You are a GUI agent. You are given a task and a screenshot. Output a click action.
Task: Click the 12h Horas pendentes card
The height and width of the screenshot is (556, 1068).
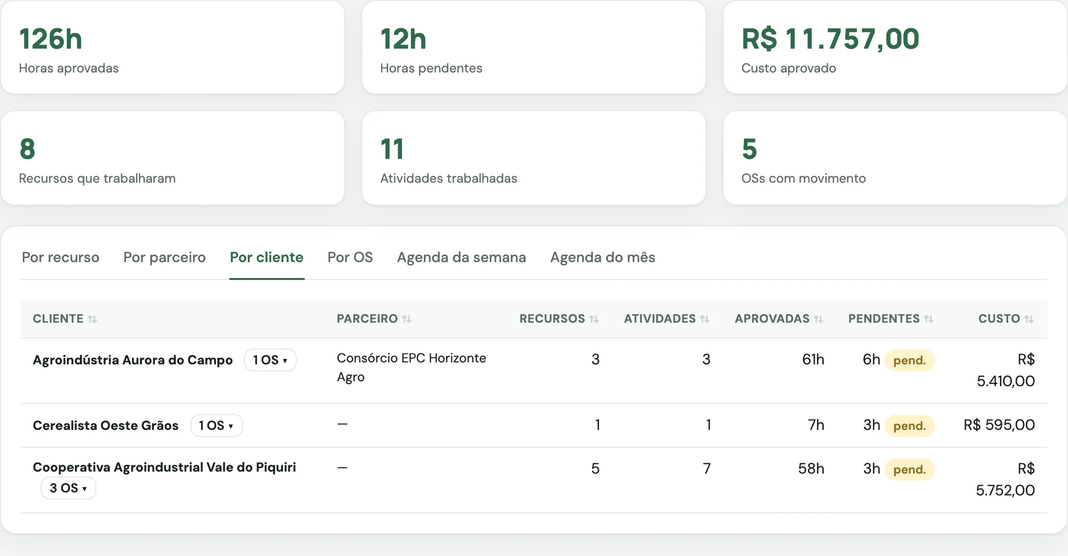(x=534, y=48)
